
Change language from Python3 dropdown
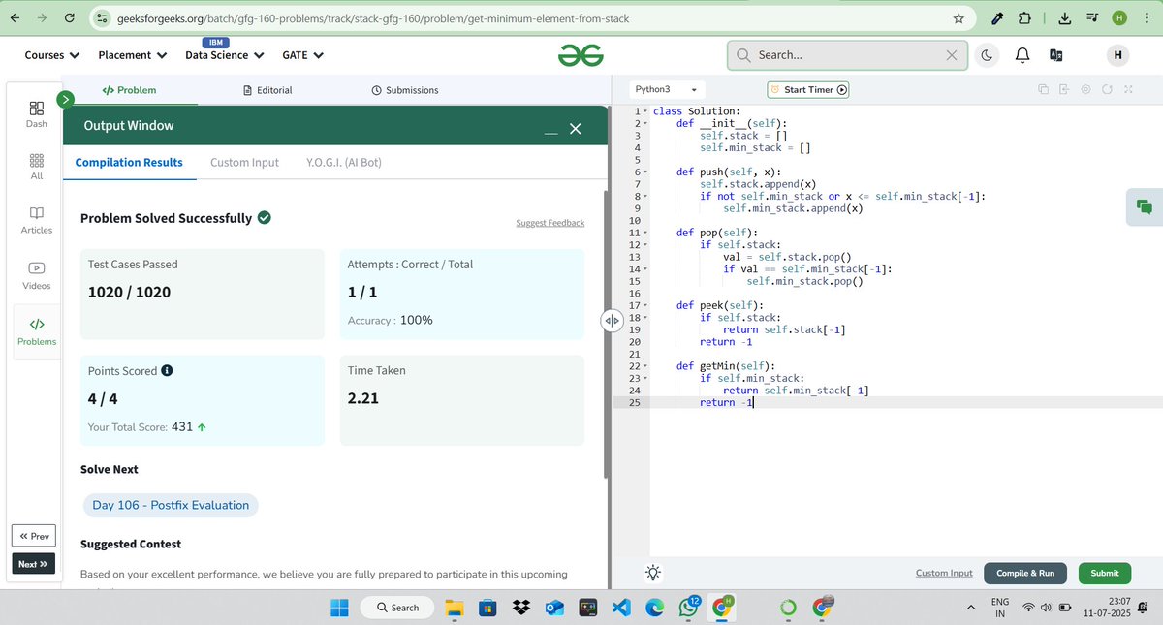click(x=666, y=89)
